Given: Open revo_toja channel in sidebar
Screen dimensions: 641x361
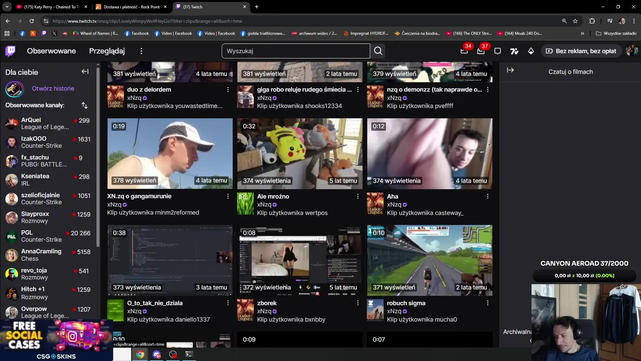Looking at the screenshot, I should [48, 274].
